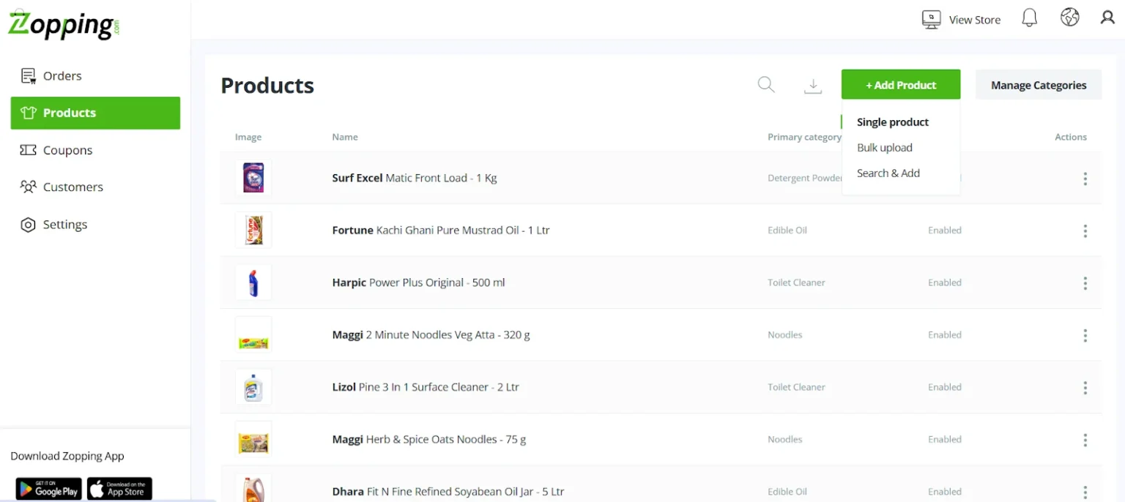Open Surf Excel Matic Front Load product
This screenshot has width=1125, height=502.
pyautogui.click(x=415, y=178)
